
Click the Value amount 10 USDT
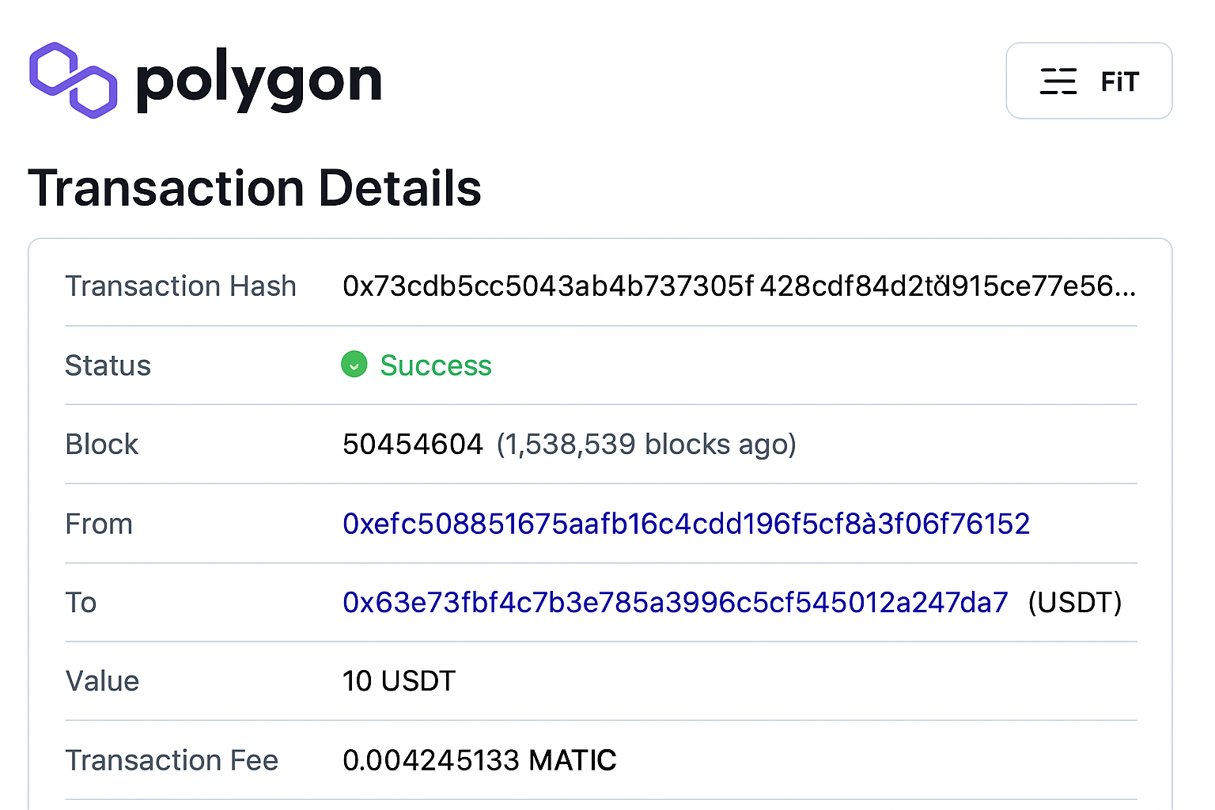399,680
